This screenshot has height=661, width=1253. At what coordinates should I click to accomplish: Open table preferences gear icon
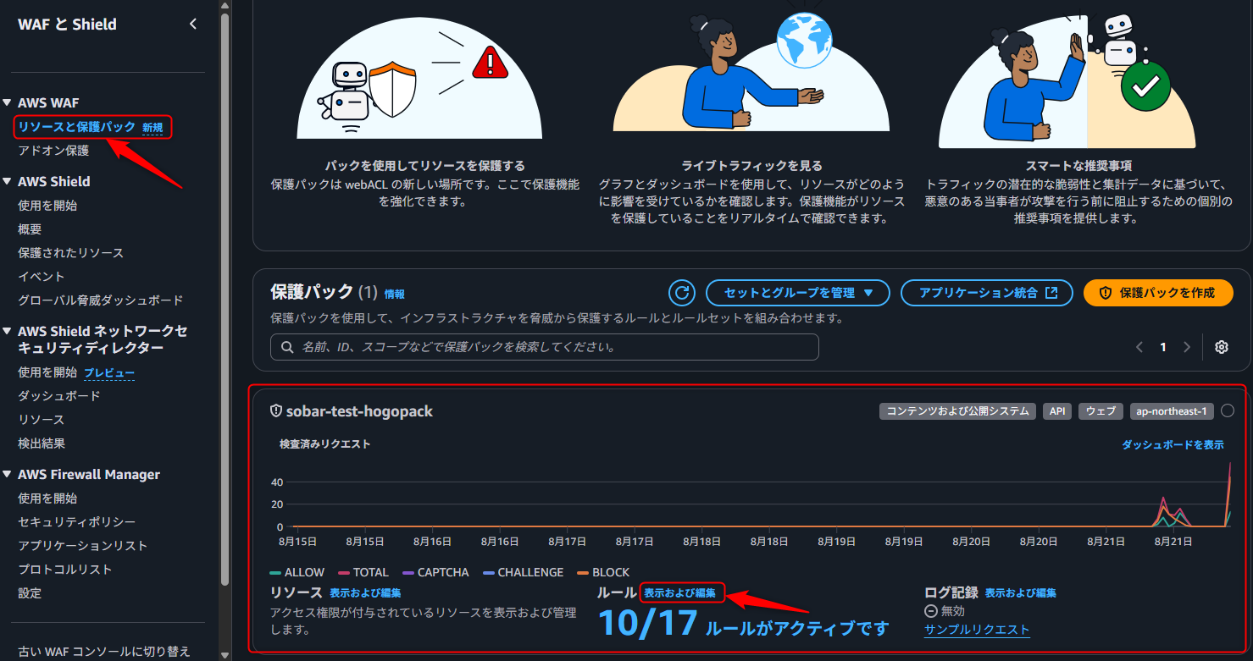(x=1221, y=347)
